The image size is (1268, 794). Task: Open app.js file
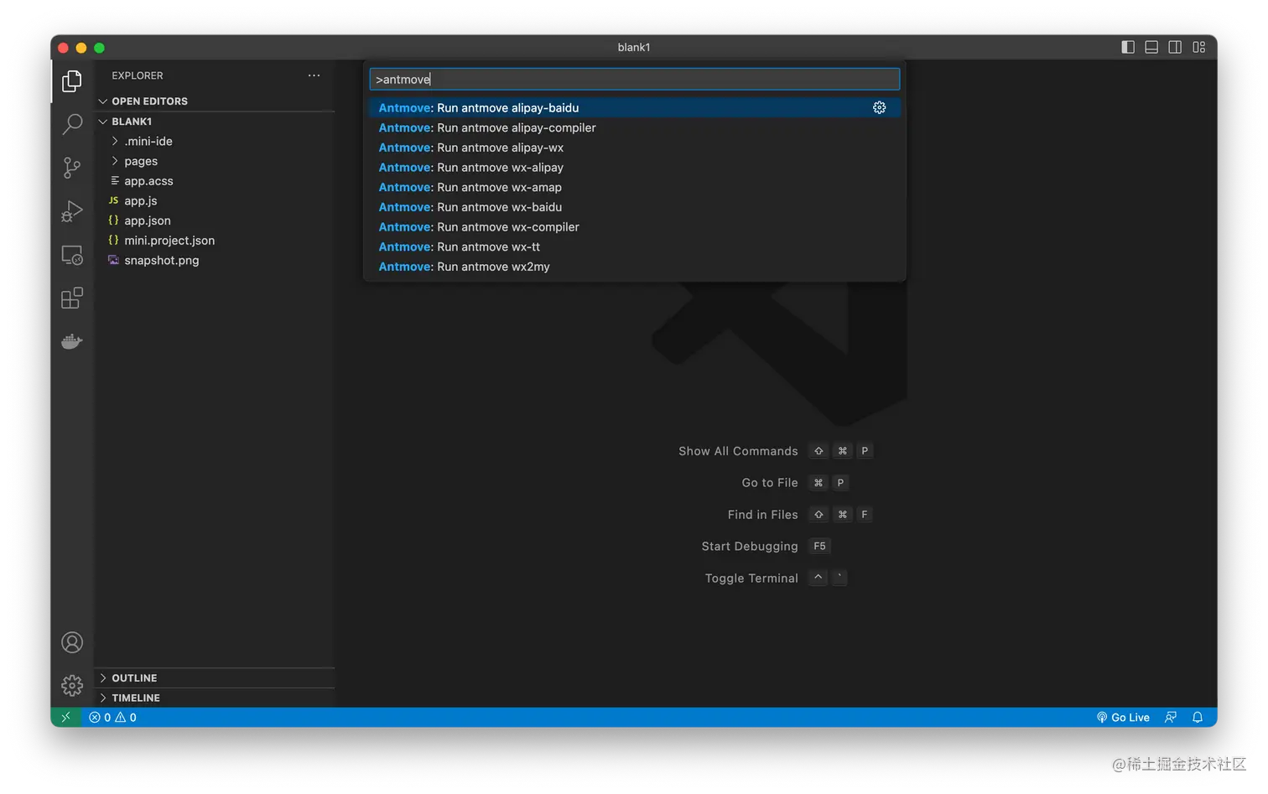(215, 200)
